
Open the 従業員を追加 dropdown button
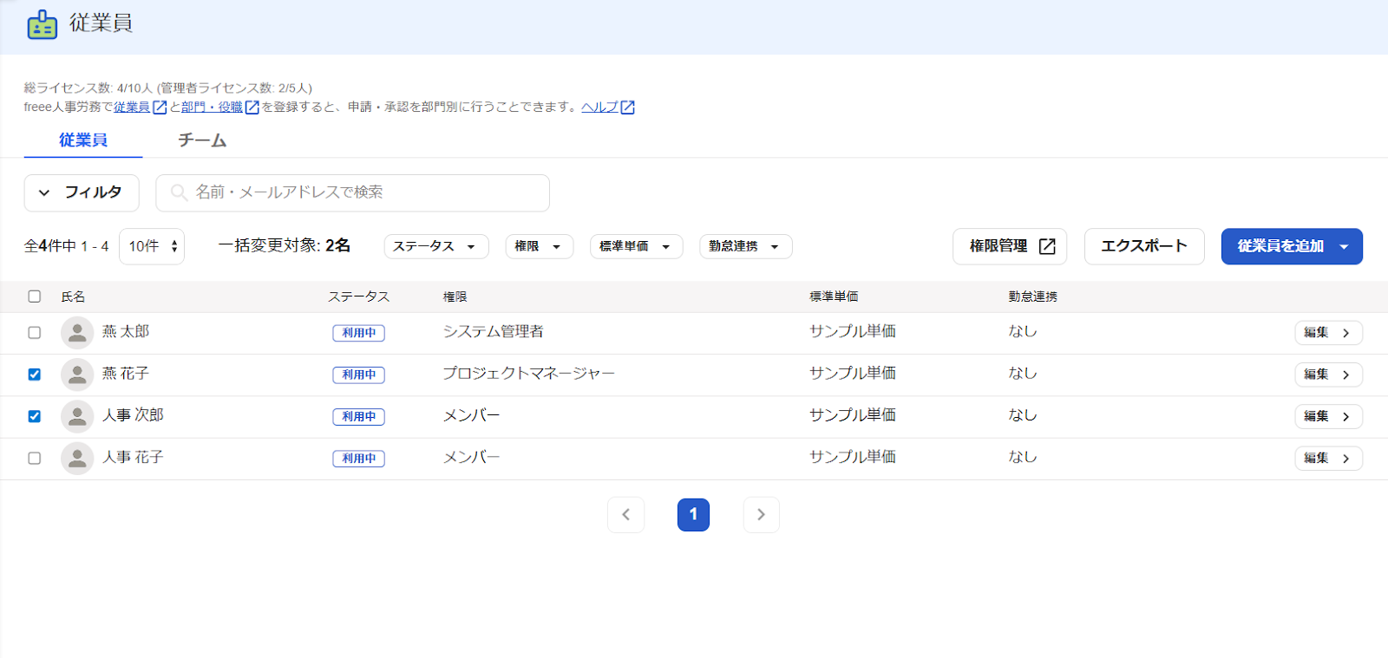[1292, 246]
